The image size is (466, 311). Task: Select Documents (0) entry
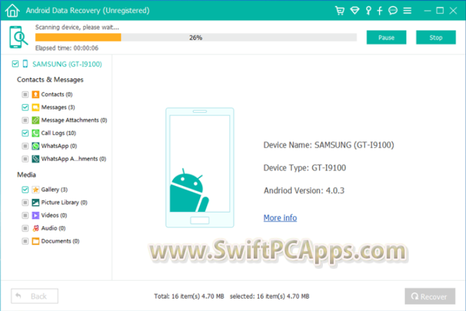click(60, 241)
